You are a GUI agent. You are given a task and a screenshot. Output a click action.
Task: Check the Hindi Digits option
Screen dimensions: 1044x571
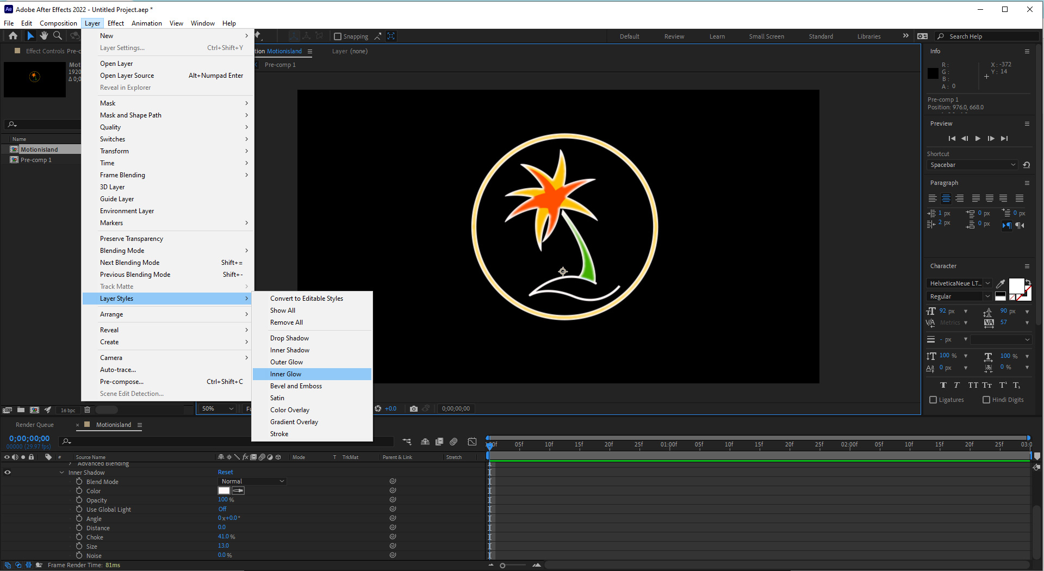(986, 400)
